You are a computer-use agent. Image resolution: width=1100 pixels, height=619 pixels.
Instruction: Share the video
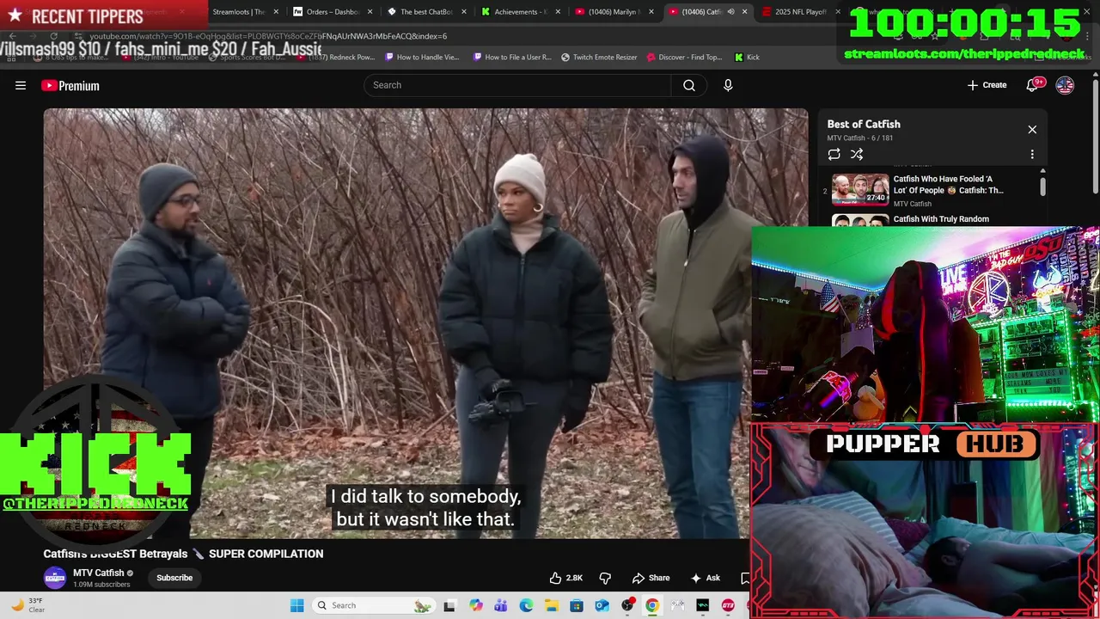pyautogui.click(x=651, y=578)
